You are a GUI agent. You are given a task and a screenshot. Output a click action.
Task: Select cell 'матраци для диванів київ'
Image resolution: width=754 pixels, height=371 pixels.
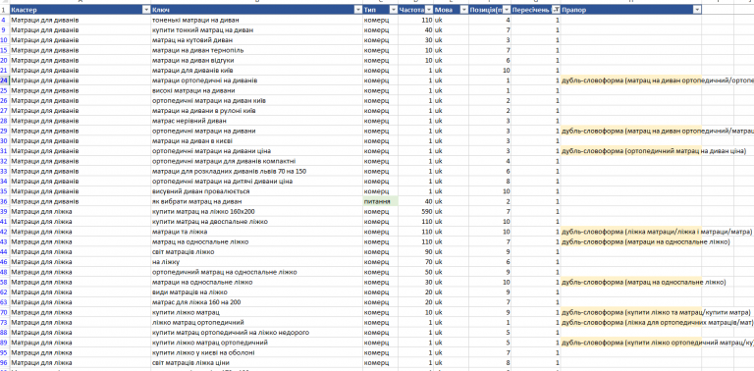pyautogui.click(x=256, y=71)
